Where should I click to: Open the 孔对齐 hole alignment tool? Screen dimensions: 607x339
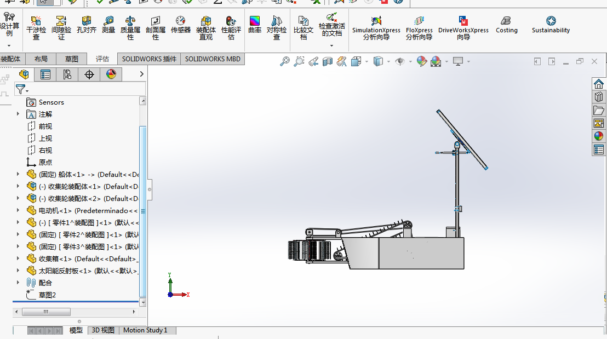(x=87, y=25)
